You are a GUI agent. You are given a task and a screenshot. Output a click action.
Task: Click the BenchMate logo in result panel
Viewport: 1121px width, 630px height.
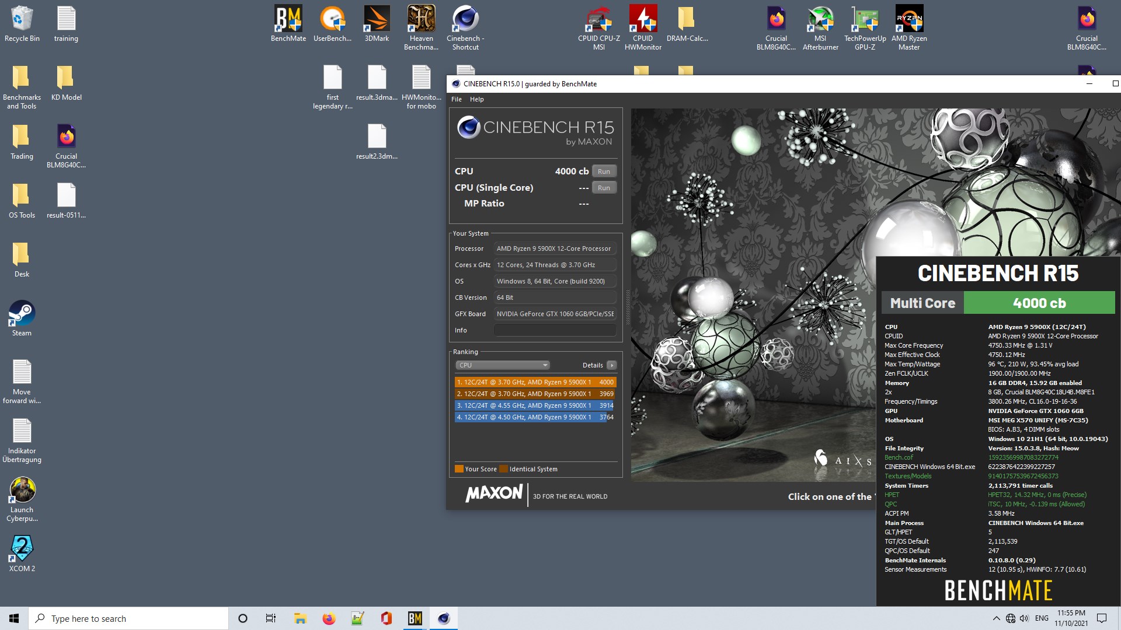pos(998,590)
